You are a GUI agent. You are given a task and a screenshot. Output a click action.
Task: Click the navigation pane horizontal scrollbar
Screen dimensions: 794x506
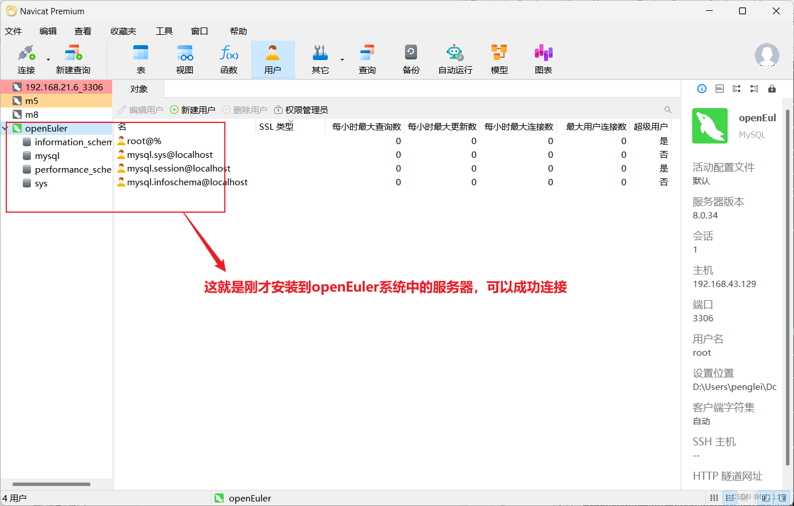[51, 484]
